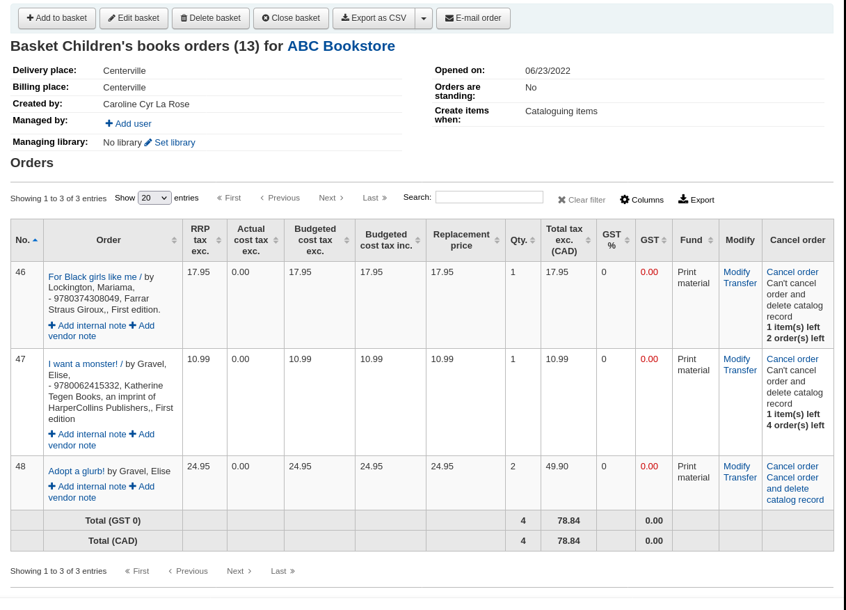Focus the orders Search field

coord(489,197)
